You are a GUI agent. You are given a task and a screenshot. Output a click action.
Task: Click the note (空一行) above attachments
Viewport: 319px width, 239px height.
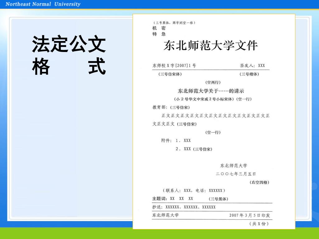[x=213, y=133]
